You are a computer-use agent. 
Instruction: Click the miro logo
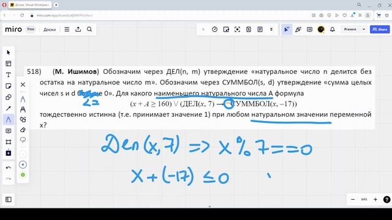(x=13, y=29)
